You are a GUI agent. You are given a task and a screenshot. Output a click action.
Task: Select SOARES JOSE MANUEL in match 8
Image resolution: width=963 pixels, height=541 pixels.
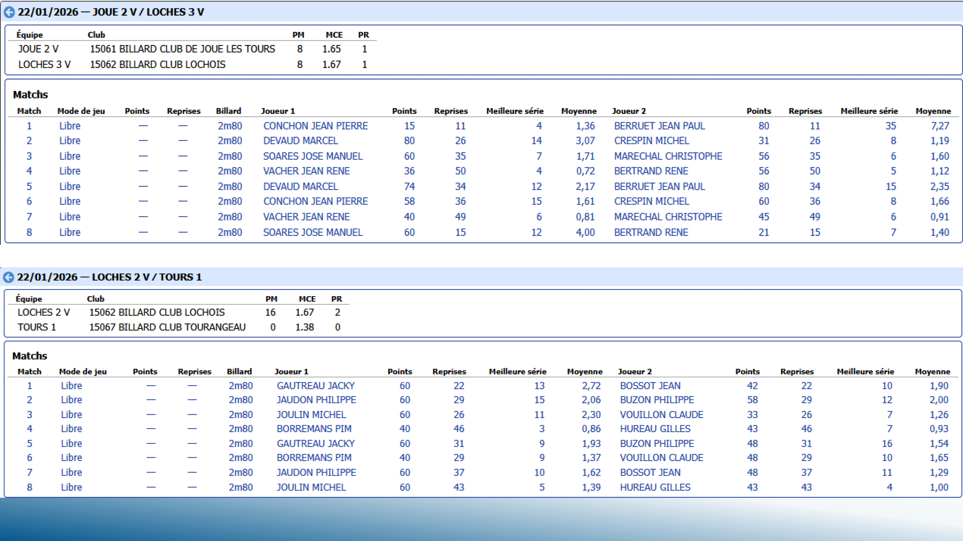point(313,232)
